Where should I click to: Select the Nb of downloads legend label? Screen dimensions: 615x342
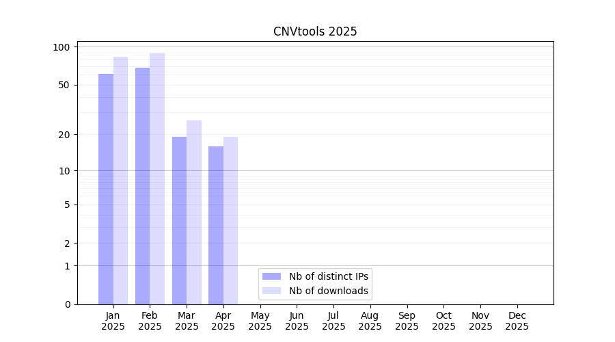328,291
